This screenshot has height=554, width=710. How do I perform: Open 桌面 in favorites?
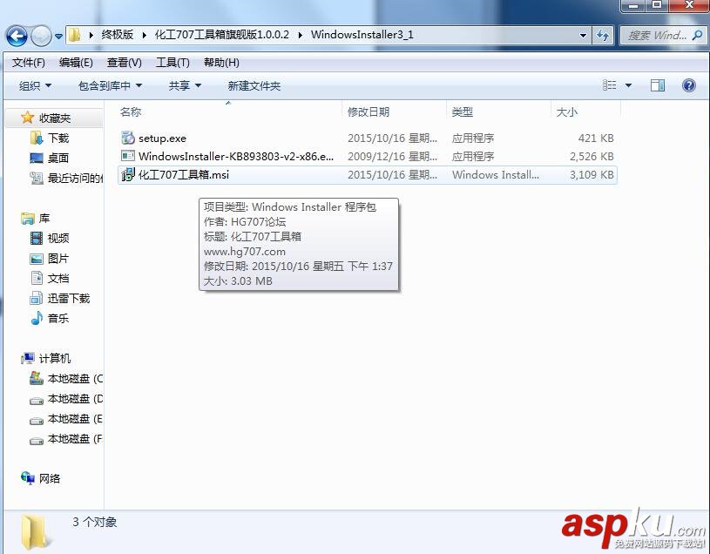pos(58,158)
